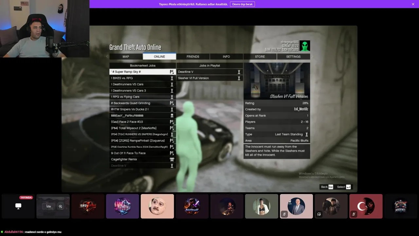Select the 'Cagefighter Remix' job

click(142, 159)
